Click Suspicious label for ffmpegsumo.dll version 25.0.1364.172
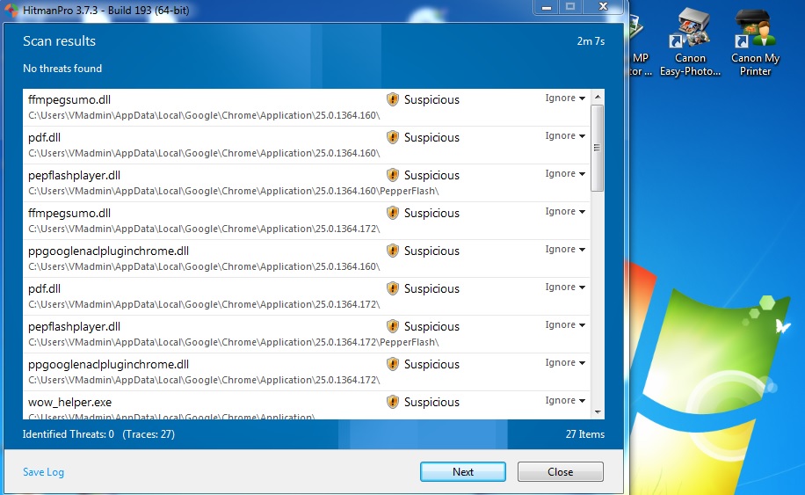Image resolution: width=805 pixels, height=495 pixels. click(432, 213)
